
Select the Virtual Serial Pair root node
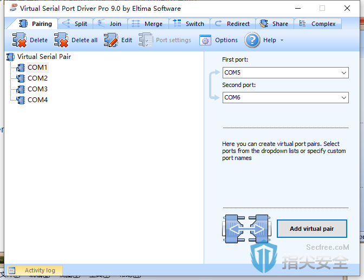(44, 57)
